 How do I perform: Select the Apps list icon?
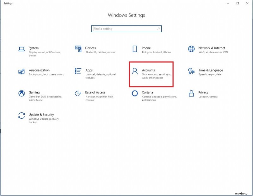(x=78, y=71)
